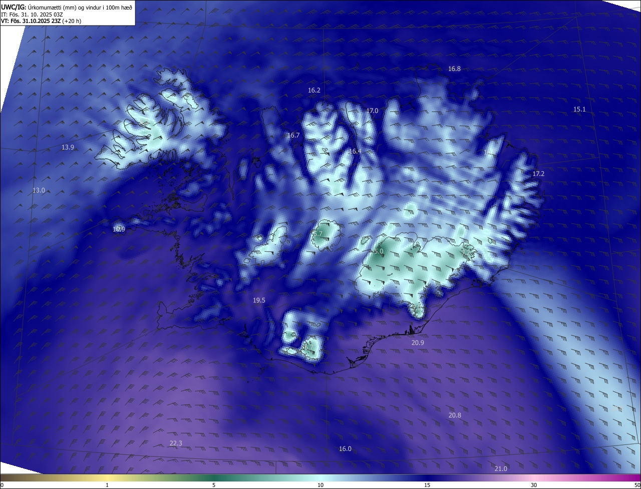Click the '5' tick label on color scale
The image size is (641, 489).
214,485
